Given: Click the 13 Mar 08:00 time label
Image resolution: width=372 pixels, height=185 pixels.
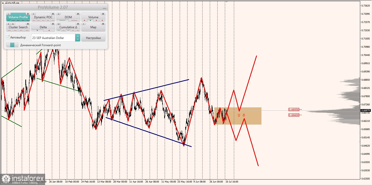Looking at the screenshot, I should click(x=104, y=182).
